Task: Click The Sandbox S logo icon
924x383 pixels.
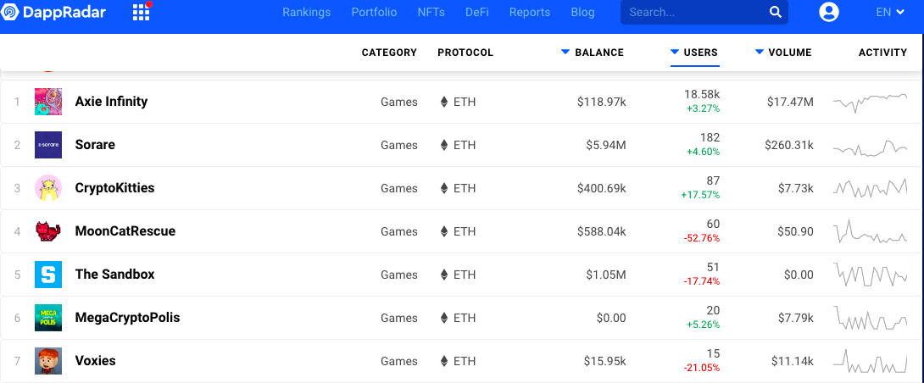Action: (48, 275)
